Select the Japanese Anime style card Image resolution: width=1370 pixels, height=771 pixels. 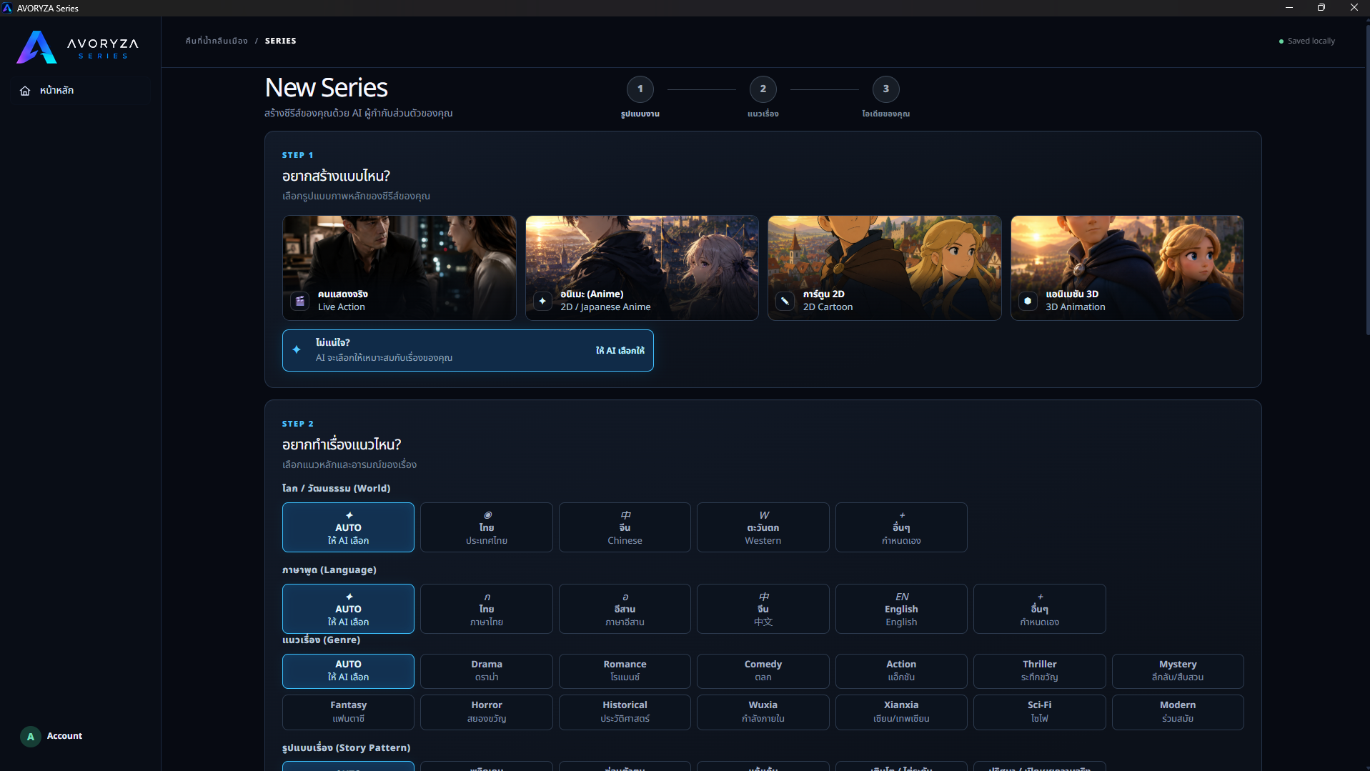pyautogui.click(x=642, y=268)
